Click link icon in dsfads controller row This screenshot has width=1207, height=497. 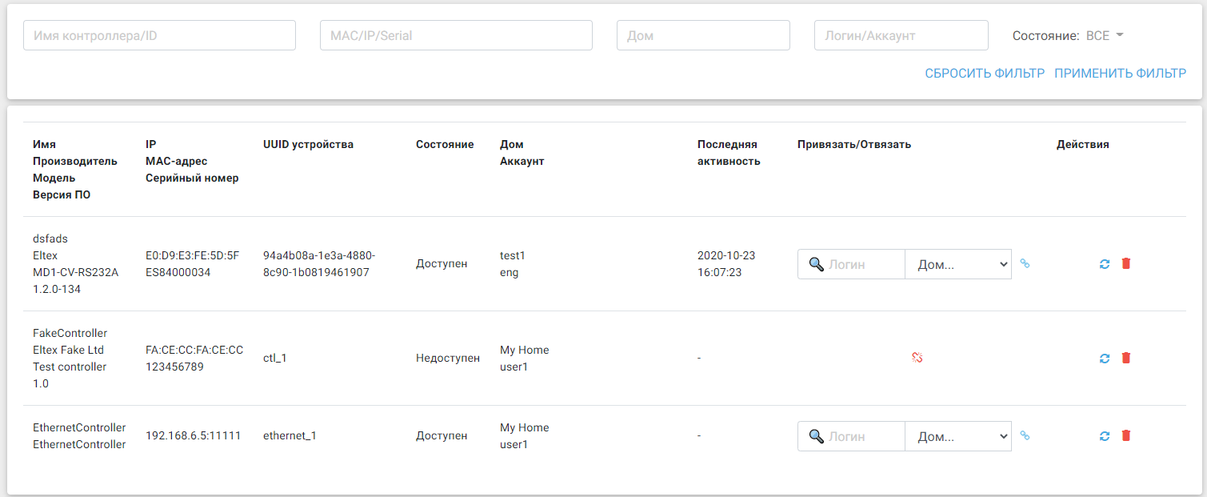click(x=1025, y=263)
